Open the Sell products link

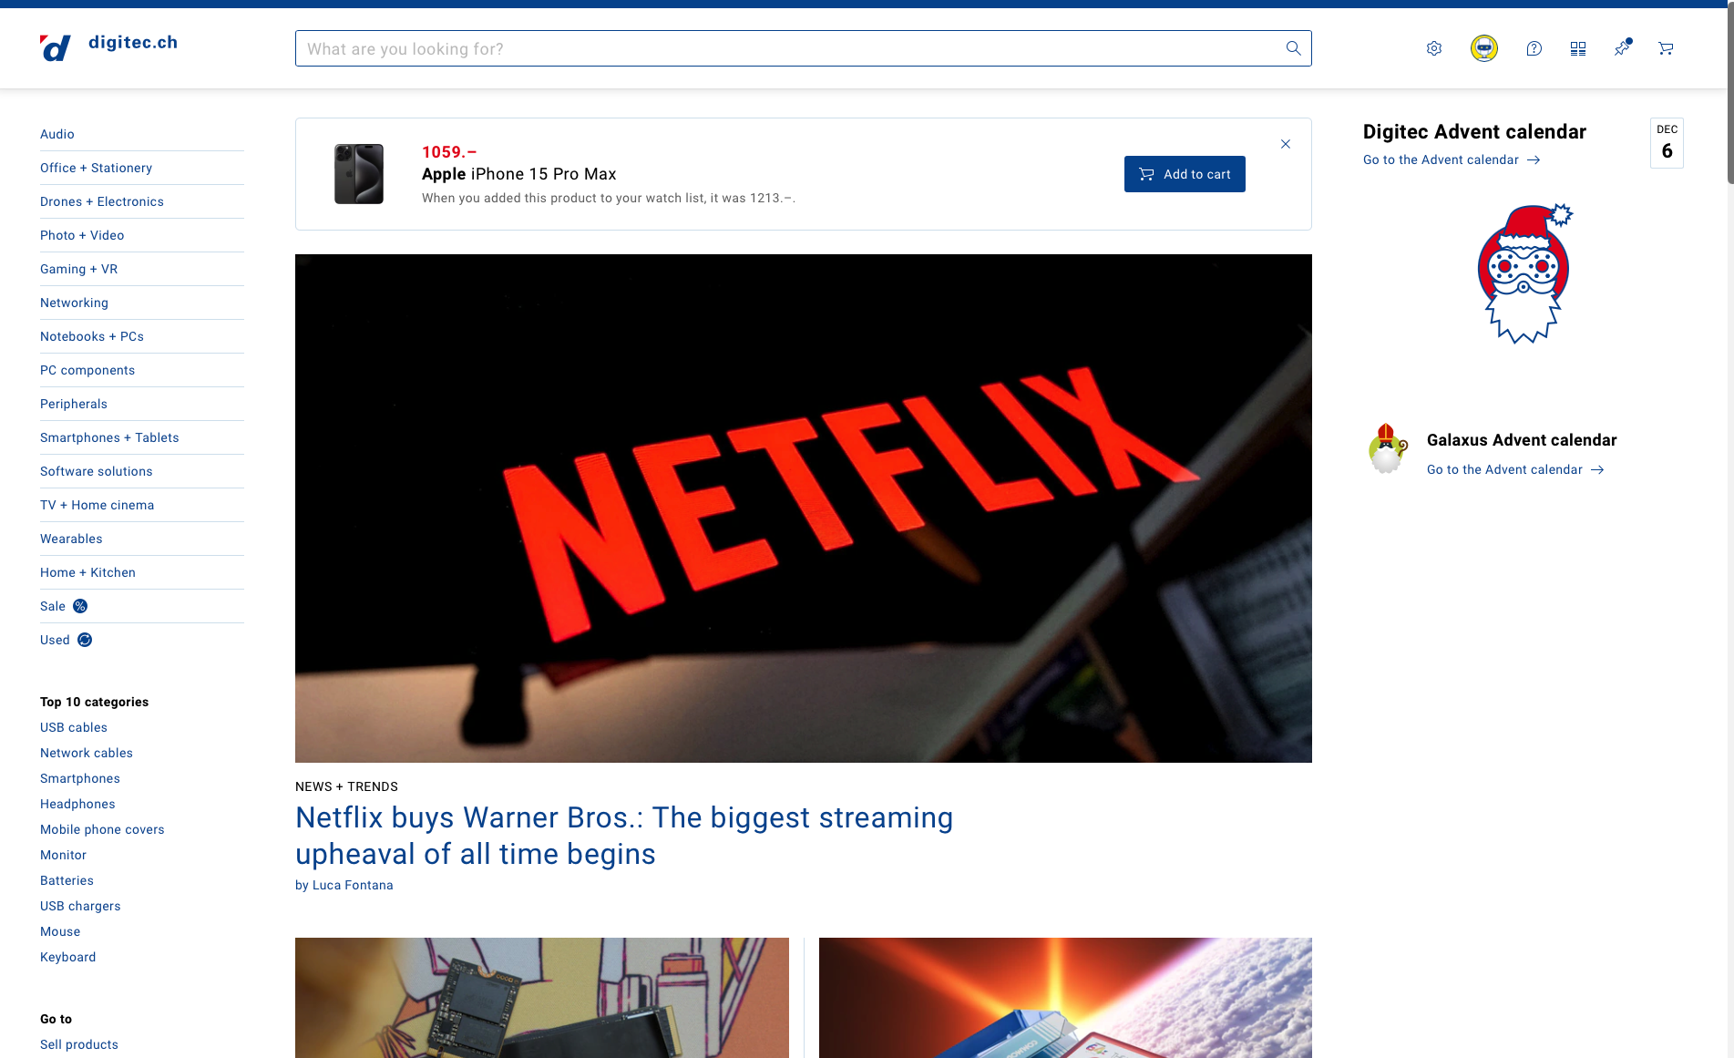coord(79,1044)
